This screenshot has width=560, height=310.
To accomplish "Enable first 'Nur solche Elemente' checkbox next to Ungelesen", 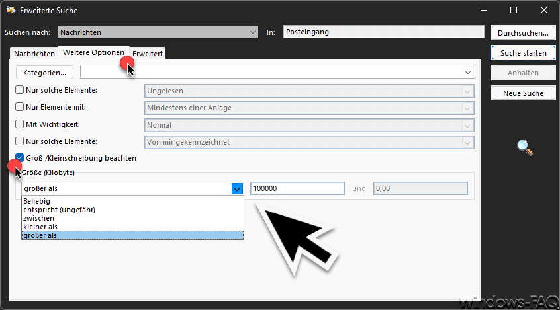I will pos(20,89).
